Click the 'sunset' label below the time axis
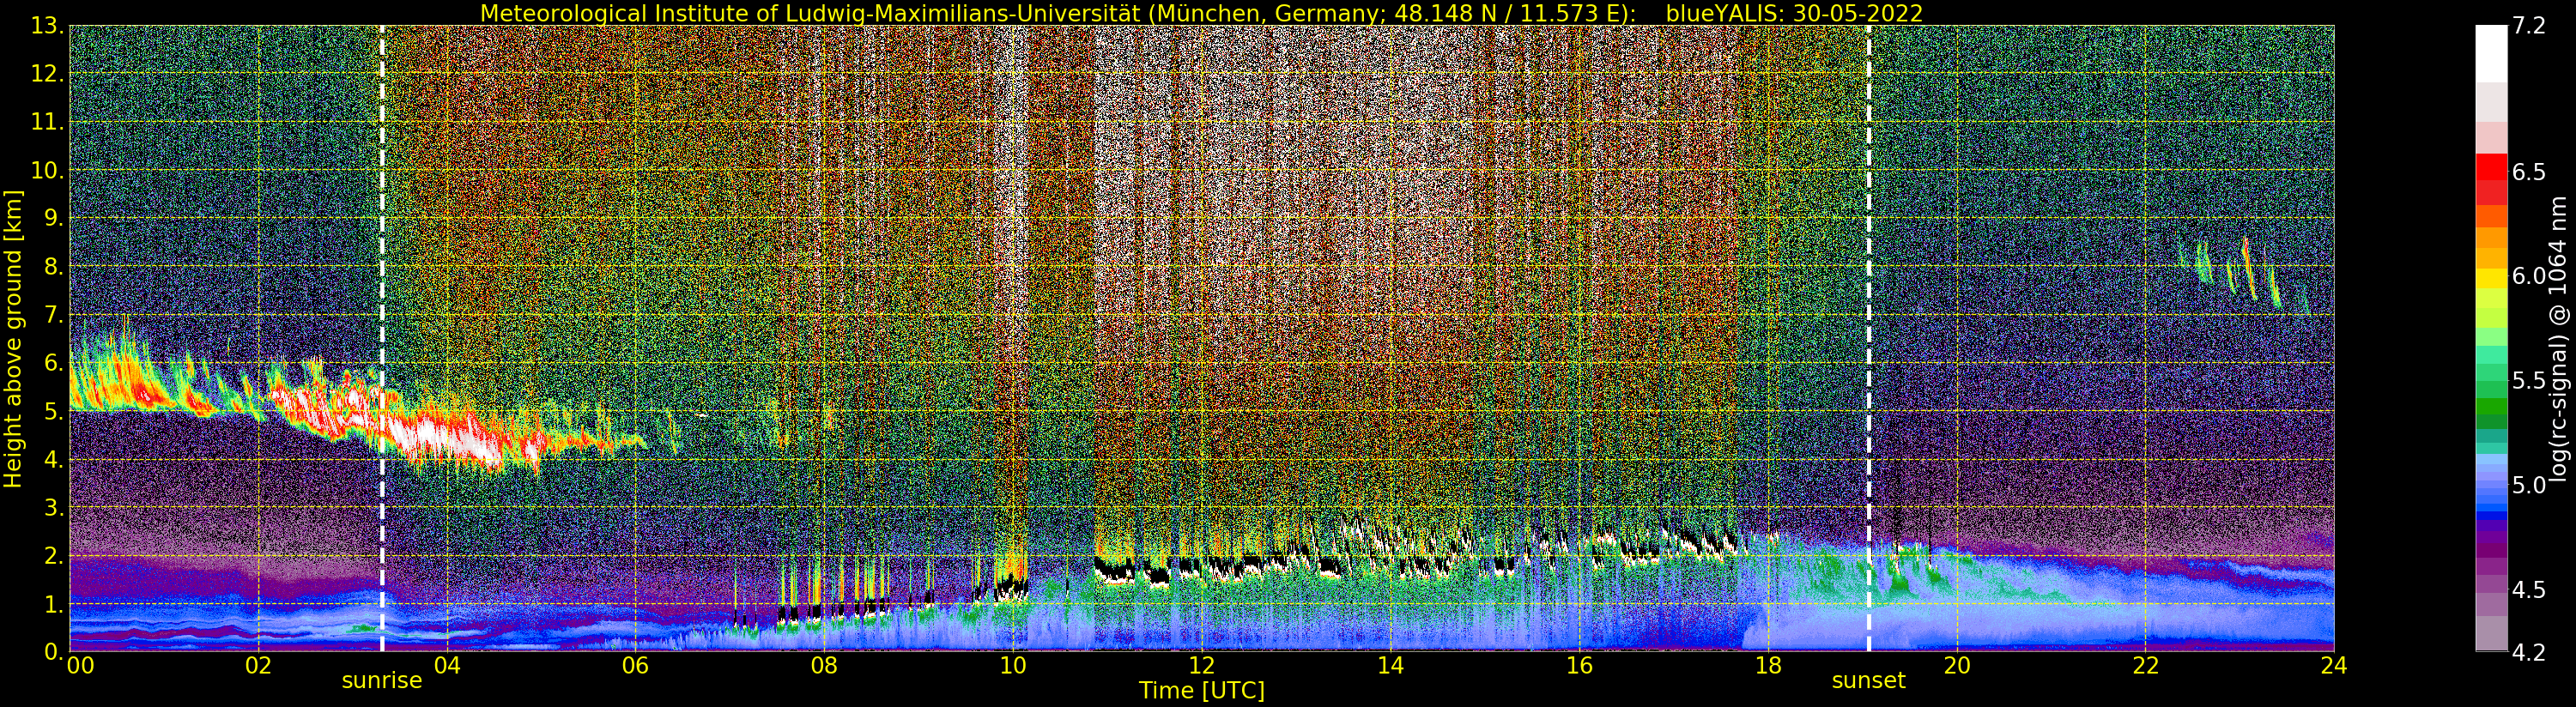This screenshot has width=2576, height=707. 1868,681
